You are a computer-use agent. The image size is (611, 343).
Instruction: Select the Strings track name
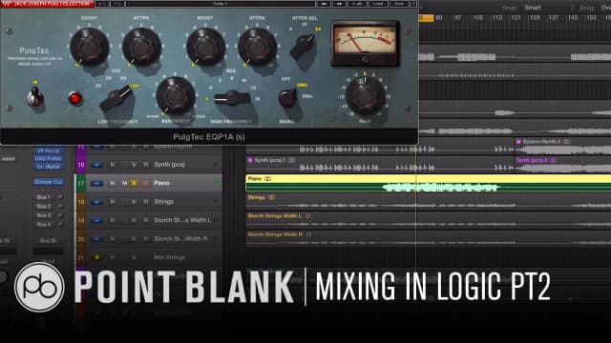click(163, 201)
